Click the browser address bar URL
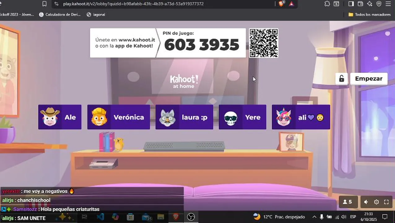 (x=133, y=4)
